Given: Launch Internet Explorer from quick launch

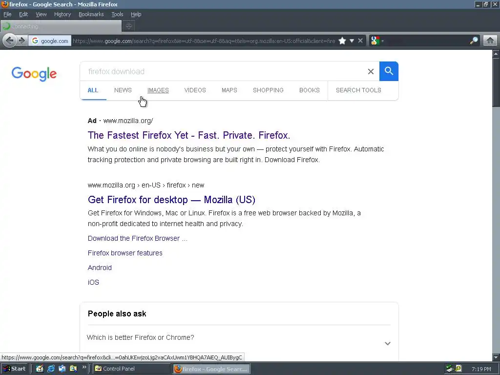Looking at the screenshot, I should (51, 369).
